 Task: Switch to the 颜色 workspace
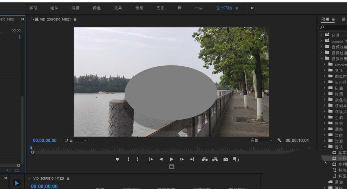coord(97,8)
